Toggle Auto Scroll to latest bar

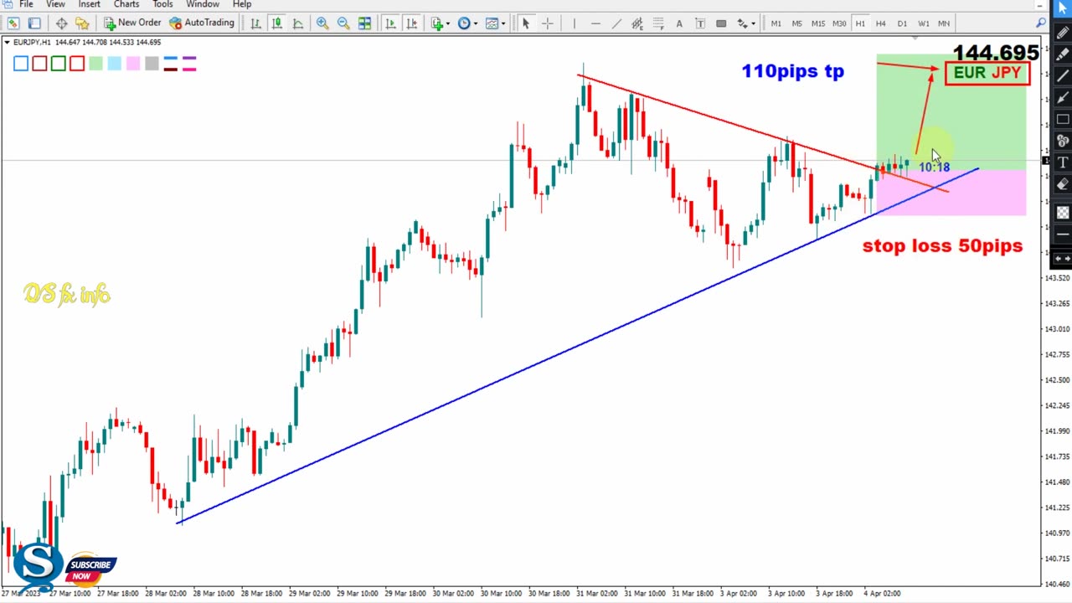(390, 23)
